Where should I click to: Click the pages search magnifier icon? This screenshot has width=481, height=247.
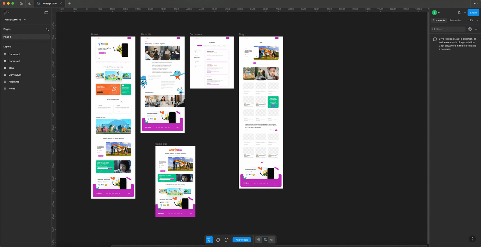point(47,29)
